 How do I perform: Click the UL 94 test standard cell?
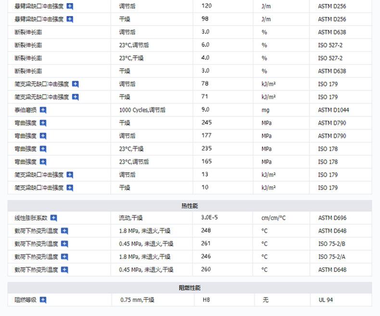pos(325,300)
